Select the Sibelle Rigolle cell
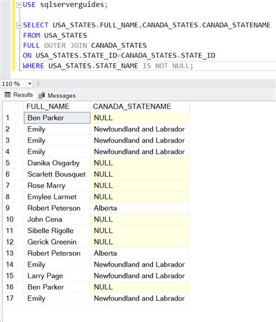Image resolution: width=276 pixels, height=322 pixels. tap(57, 231)
